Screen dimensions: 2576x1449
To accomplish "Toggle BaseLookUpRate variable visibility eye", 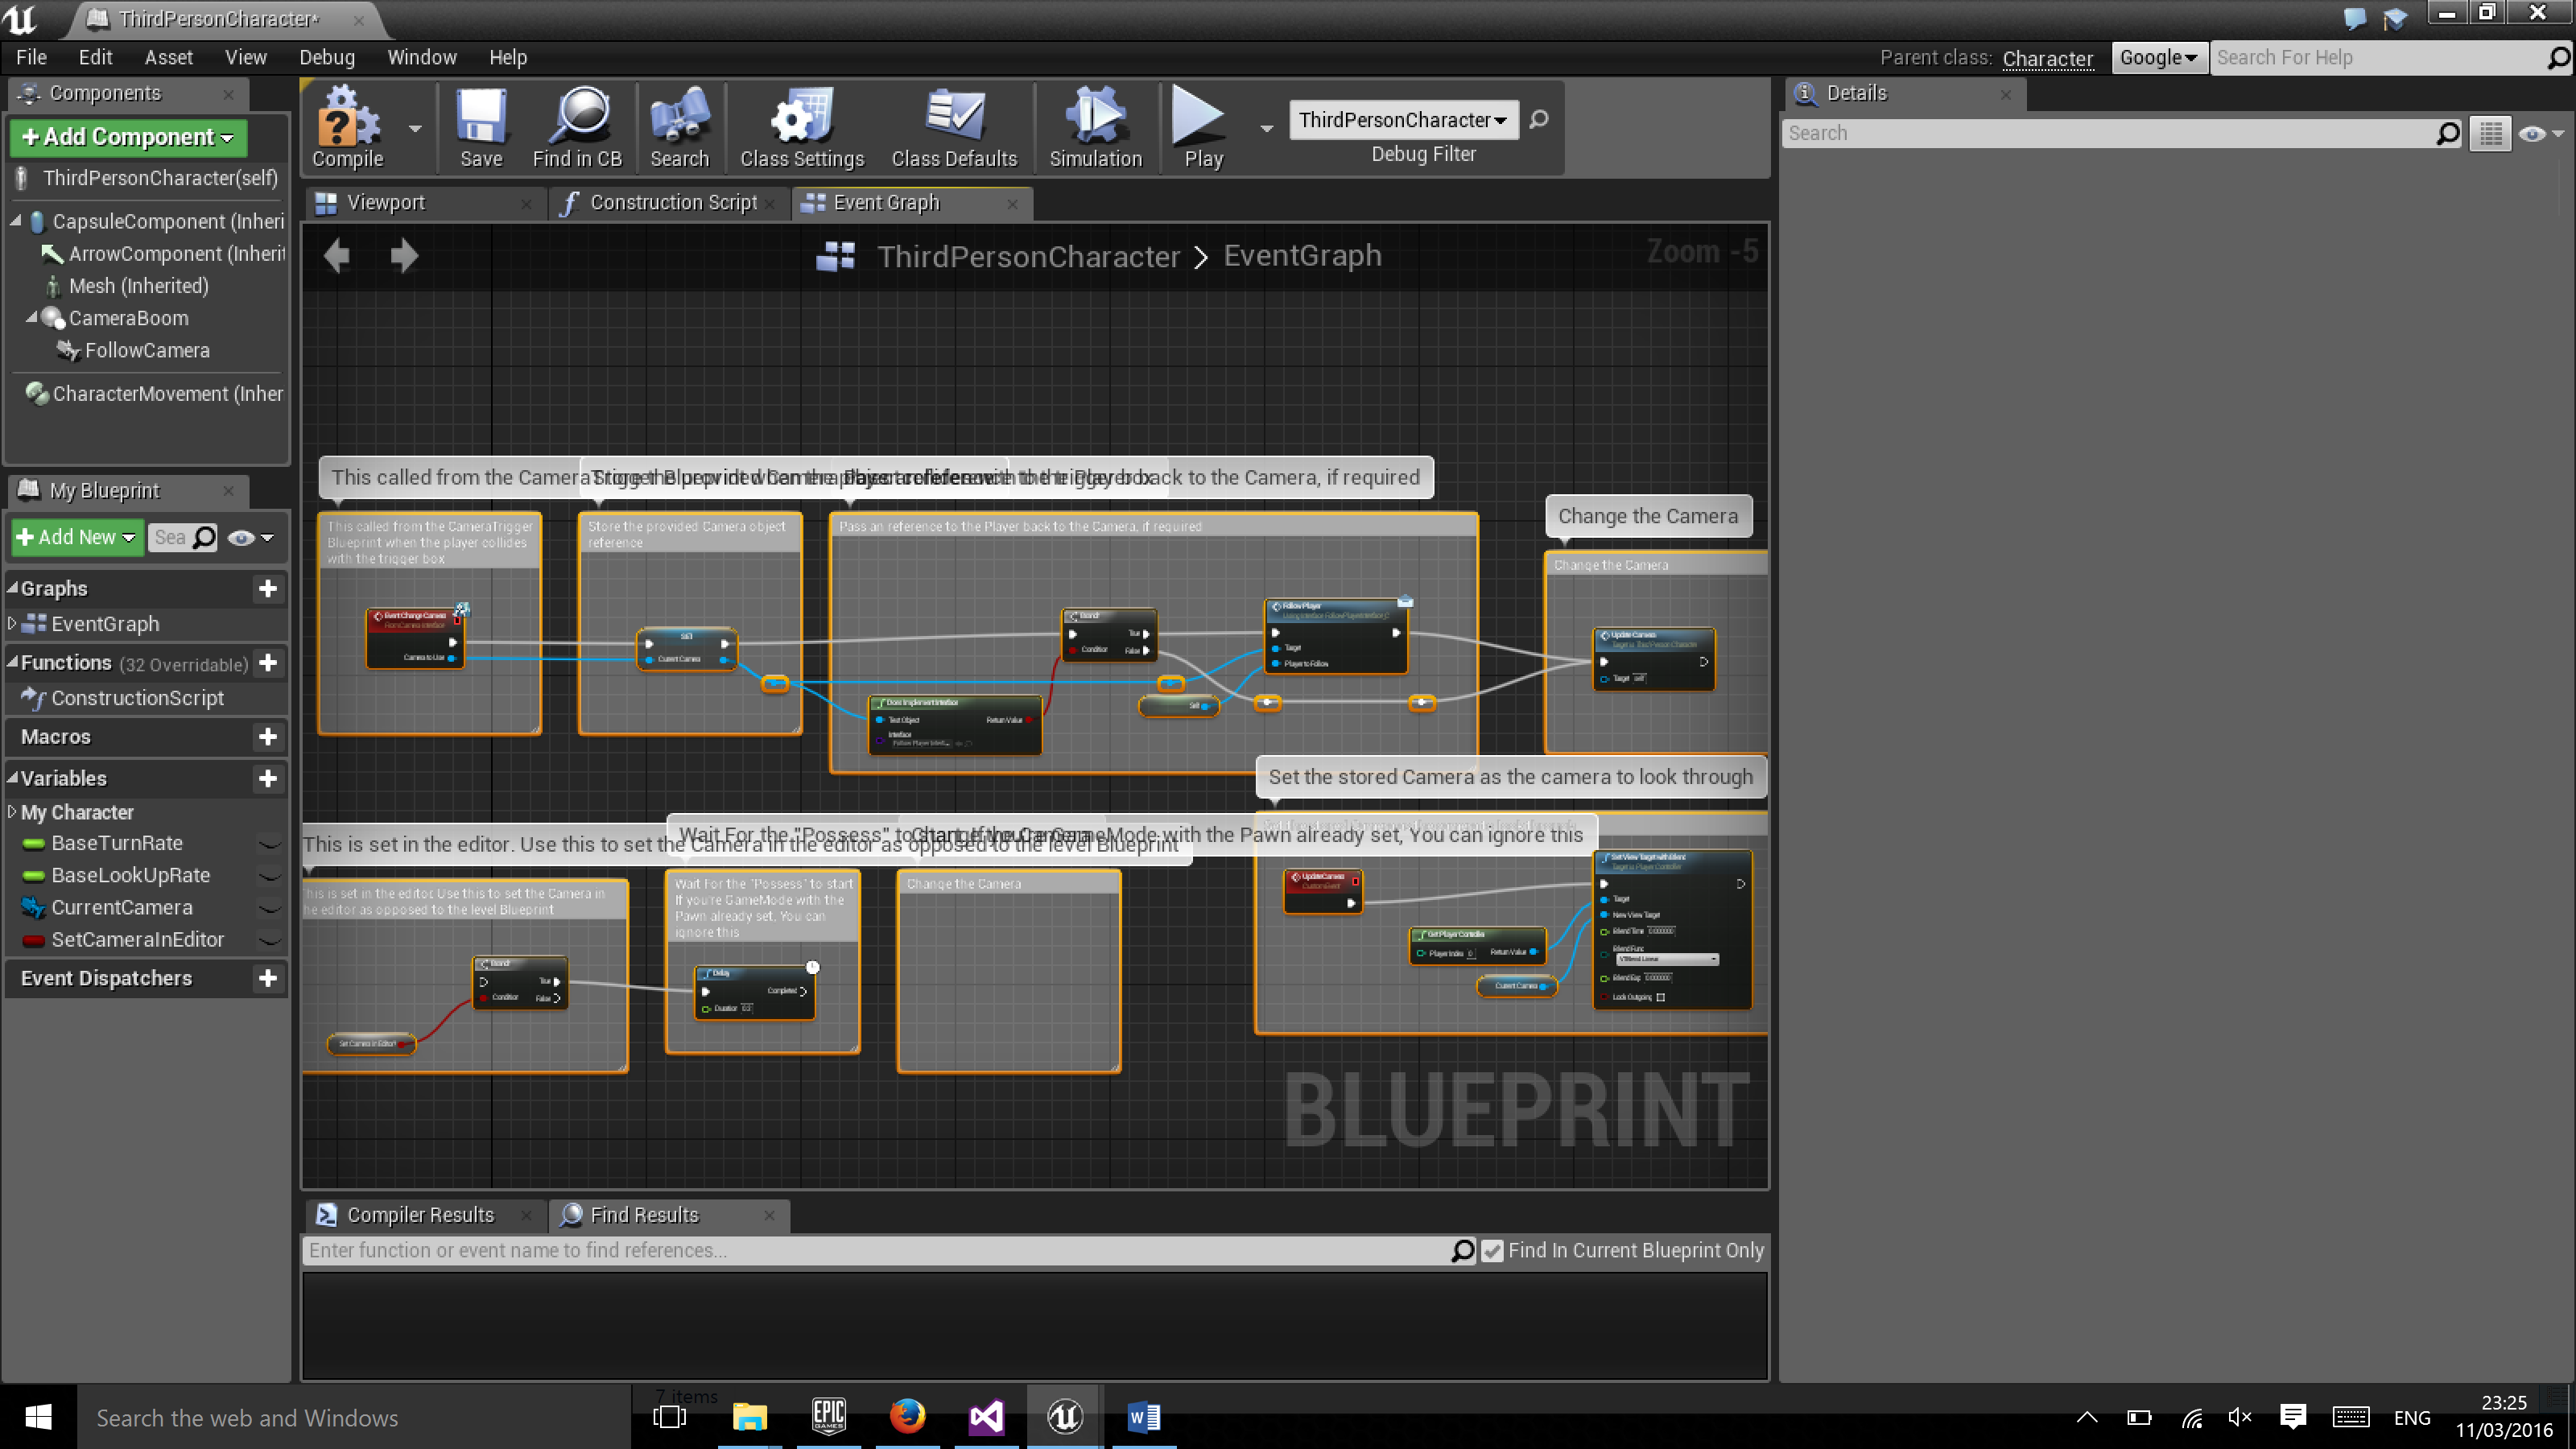I will (x=269, y=876).
